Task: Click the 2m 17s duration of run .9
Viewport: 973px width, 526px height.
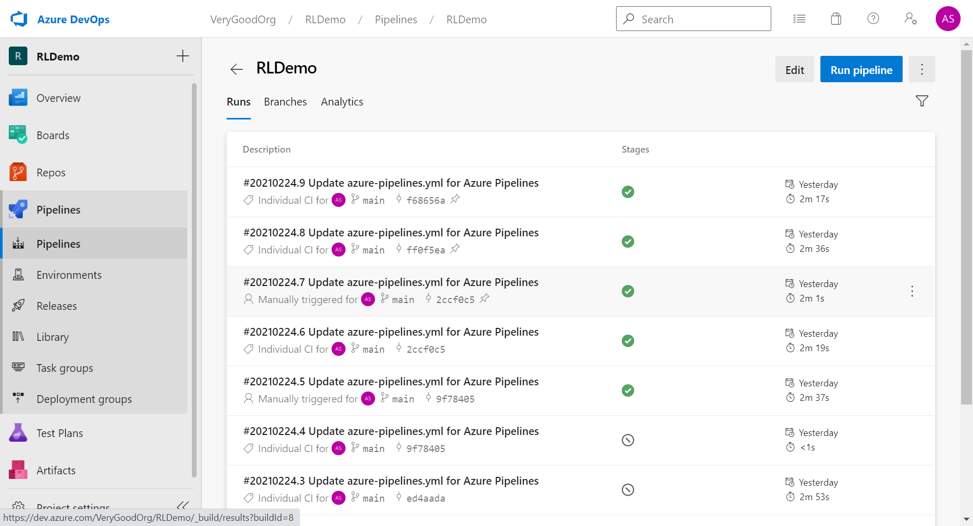Action: click(814, 199)
